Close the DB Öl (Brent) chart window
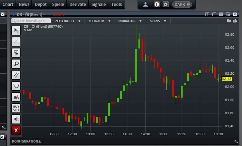This screenshot has width=242, height=146. pyautogui.click(x=235, y=15)
